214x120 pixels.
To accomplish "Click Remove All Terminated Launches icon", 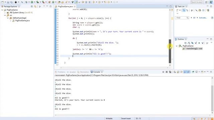I will [x=170, y=72].
